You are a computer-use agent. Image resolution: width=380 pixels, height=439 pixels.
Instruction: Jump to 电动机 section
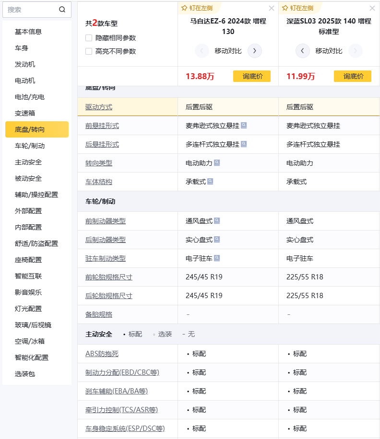(x=25, y=81)
